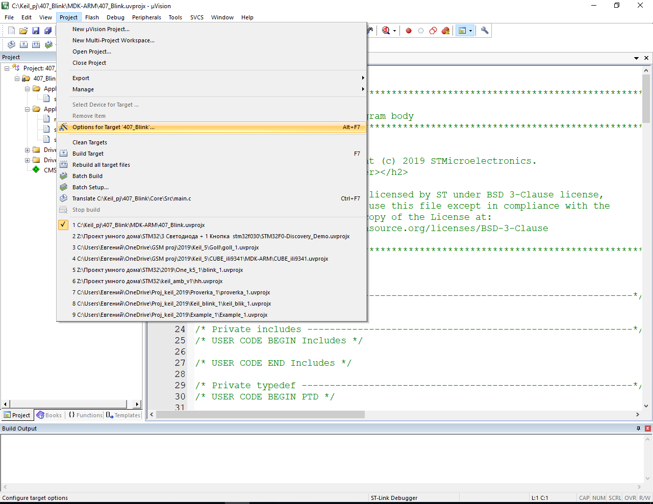Click the Rebuild toolbar icon
The width and height of the screenshot is (653, 504).
(x=36, y=45)
